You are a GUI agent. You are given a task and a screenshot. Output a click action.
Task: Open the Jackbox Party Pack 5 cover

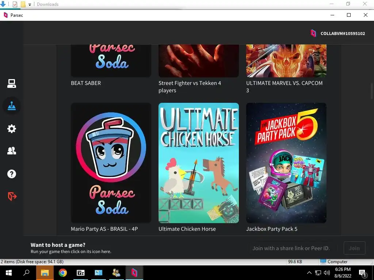[x=286, y=163]
